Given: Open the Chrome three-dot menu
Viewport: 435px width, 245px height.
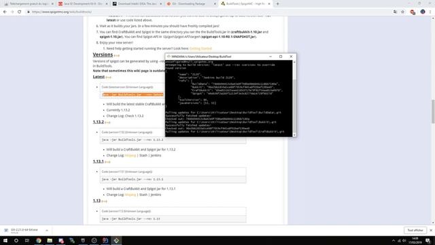Looking at the screenshot, I should click(430, 12).
